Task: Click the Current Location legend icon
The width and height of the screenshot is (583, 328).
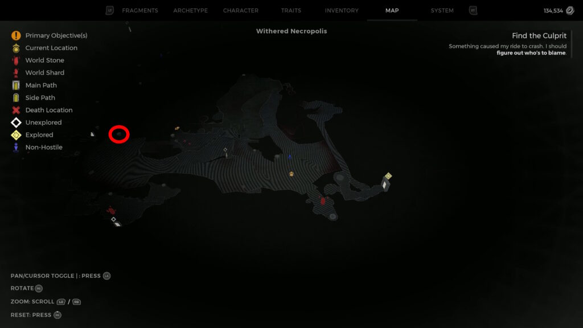Action: pyautogui.click(x=16, y=48)
